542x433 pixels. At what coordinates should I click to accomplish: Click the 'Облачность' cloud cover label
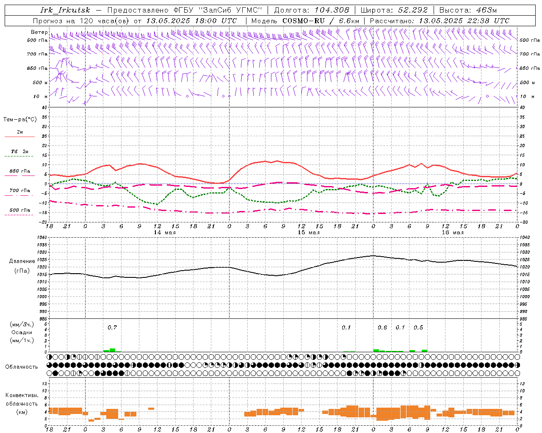22,367
